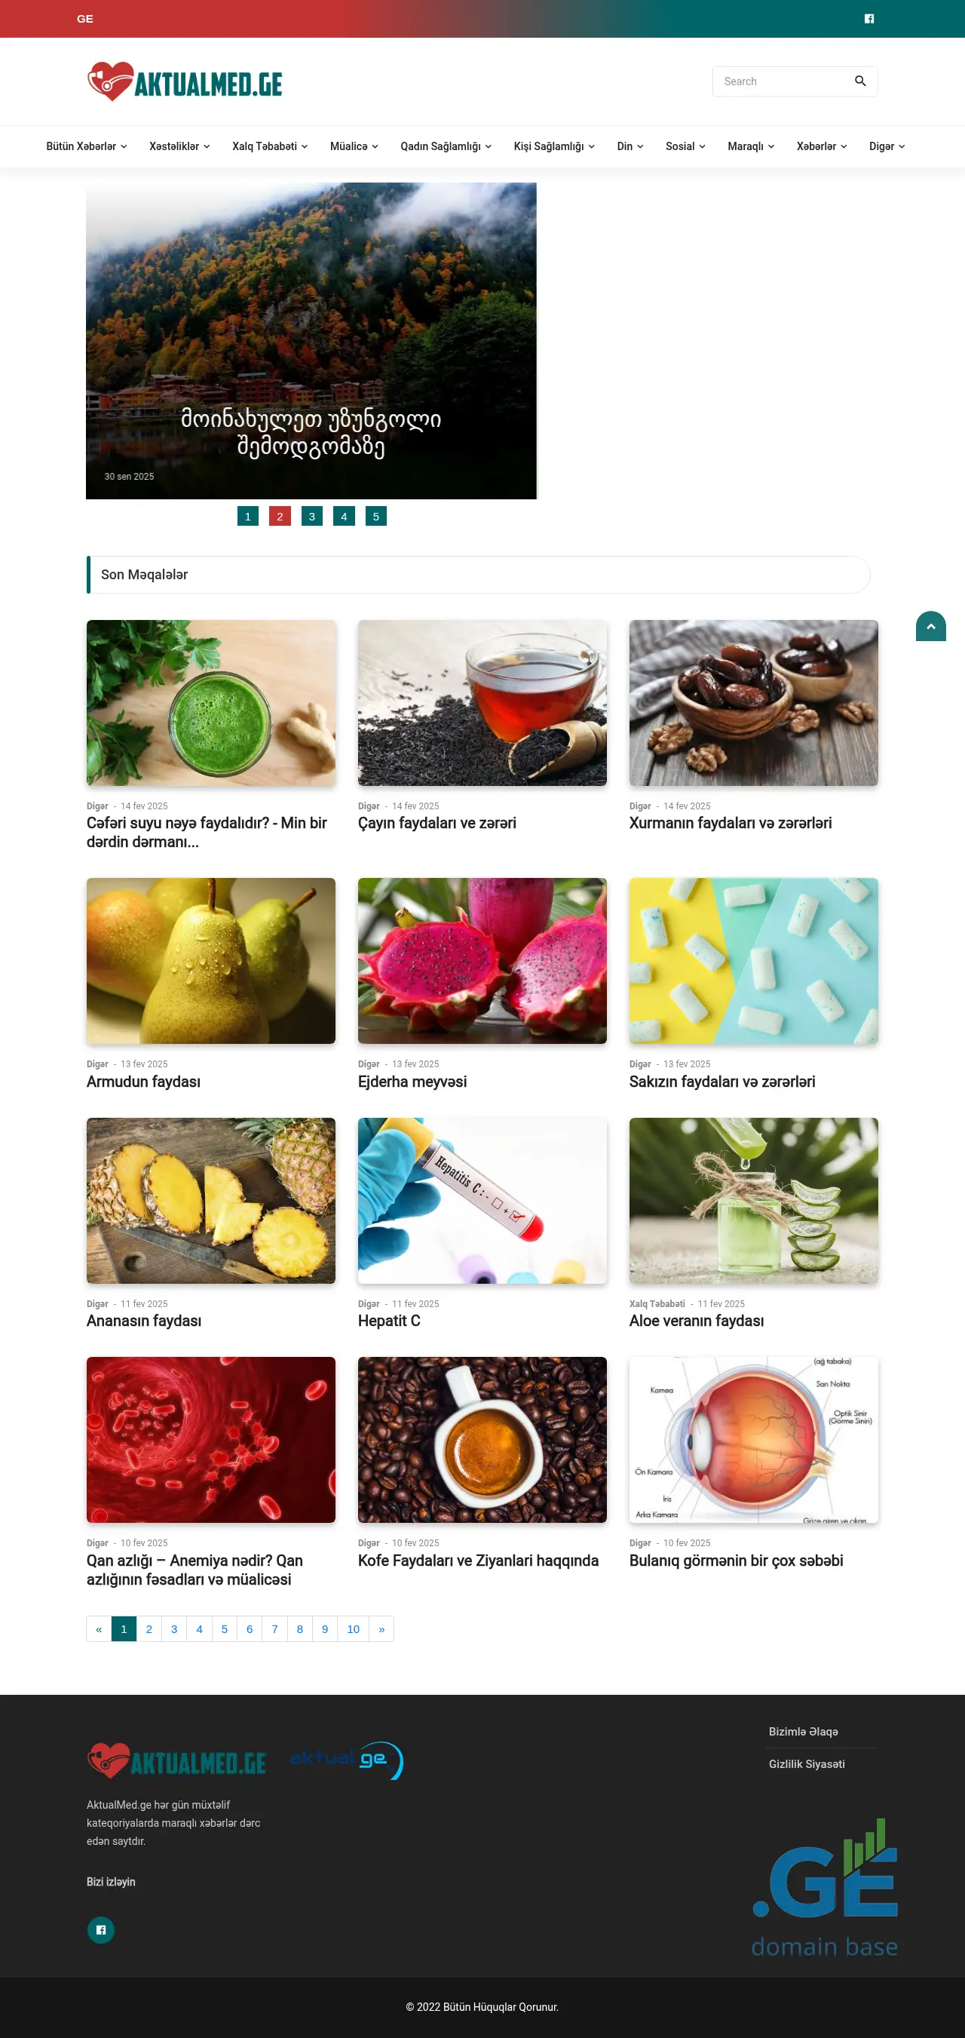Image resolution: width=965 pixels, height=2038 pixels.
Task: Show carousel slide number 1
Action: click(x=247, y=516)
